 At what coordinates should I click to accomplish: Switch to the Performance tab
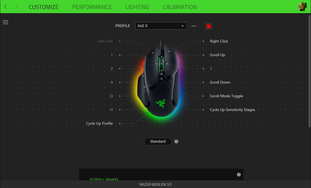pyautogui.click(x=92, y=7)
